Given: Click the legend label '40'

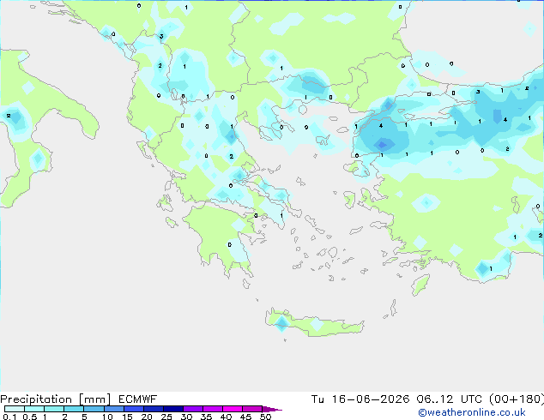Looking at the screenshot, I should pos(226,417).
